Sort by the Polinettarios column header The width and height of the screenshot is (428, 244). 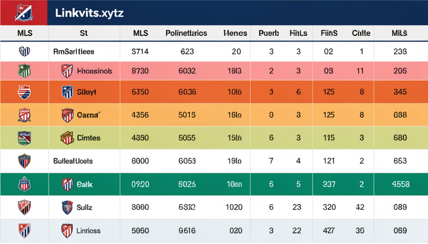point(186,33)
